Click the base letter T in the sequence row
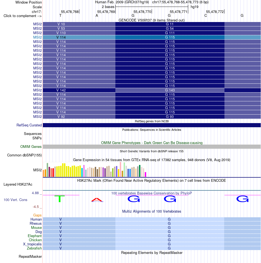 click(x=60, y=16)
